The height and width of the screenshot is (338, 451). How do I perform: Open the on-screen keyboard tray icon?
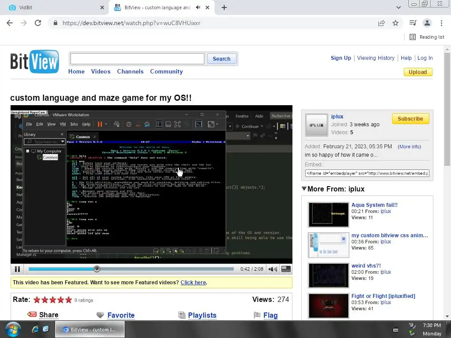(x=396, y=330)
